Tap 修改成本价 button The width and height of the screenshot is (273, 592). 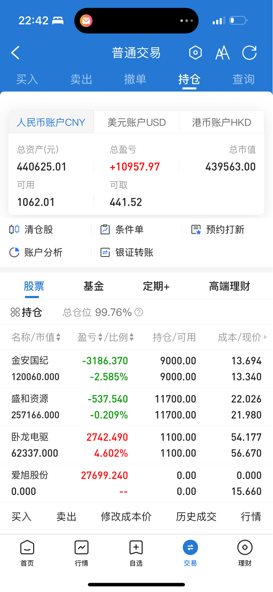(126, 516)
